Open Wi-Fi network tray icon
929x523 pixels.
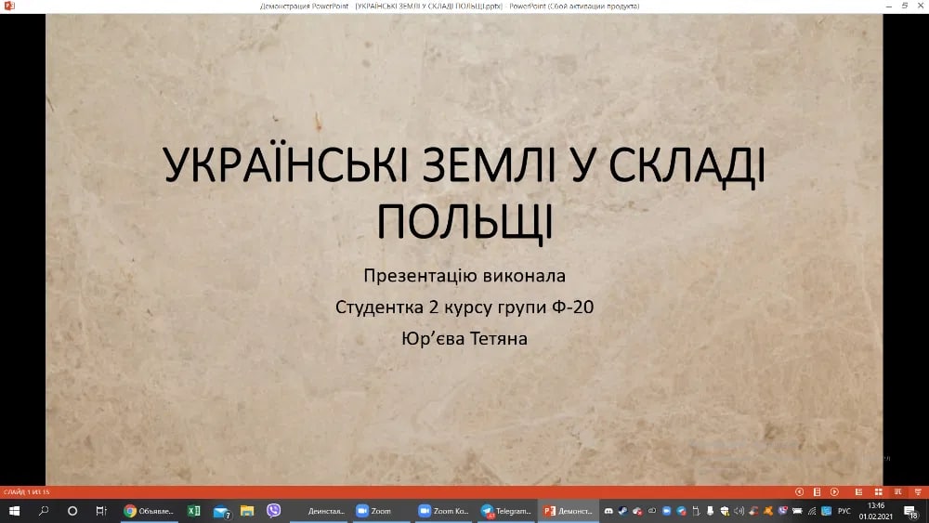(812, 511)
